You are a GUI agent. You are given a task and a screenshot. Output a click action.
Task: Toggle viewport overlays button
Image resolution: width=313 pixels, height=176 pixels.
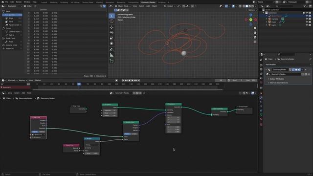[233, 6]
